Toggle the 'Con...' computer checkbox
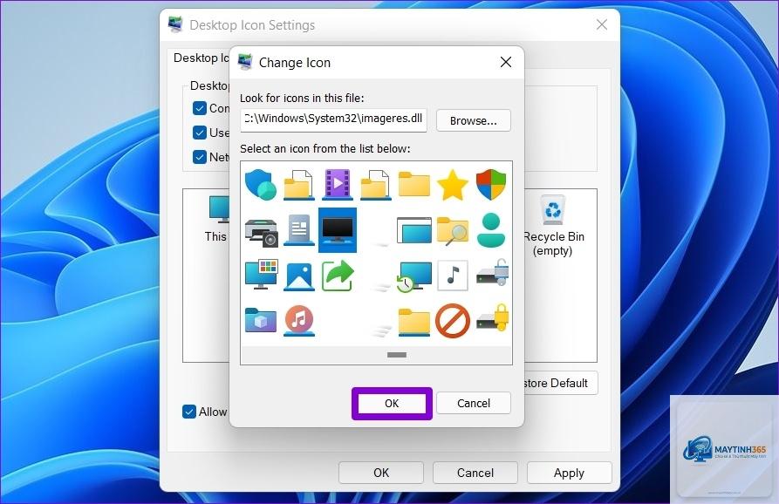The image size is (779, 504). click(199, 108)
